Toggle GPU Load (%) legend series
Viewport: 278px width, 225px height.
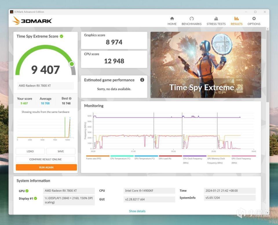[x=170, y=157]
